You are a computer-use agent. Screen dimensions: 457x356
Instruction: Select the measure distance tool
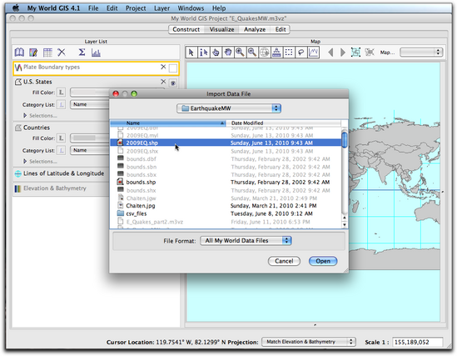(x=276, y=53)
